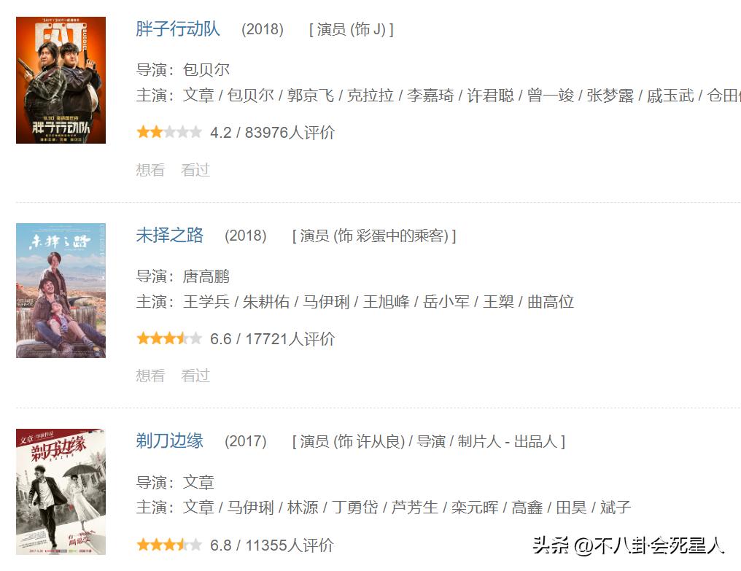This screenshot has width=741, height=571.
Task: Click actor 王学兵 in 未择之路 cast
Action: (206, 302)
